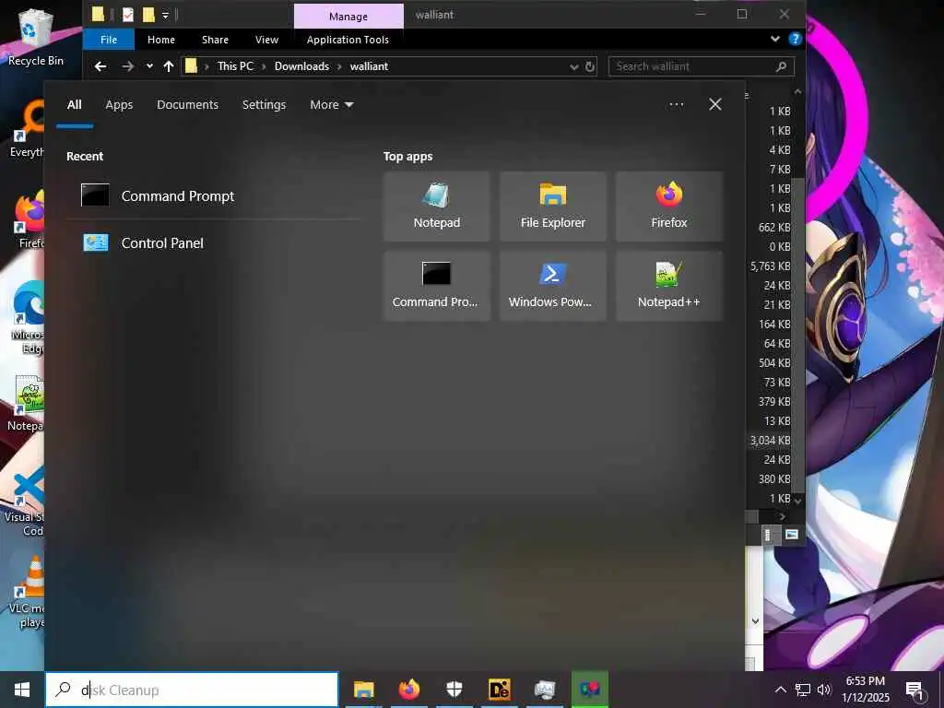Open Control Panel from Recent list
Image resolution: width=944 pixels, height=708 pixels.
(x=214, y=242)
